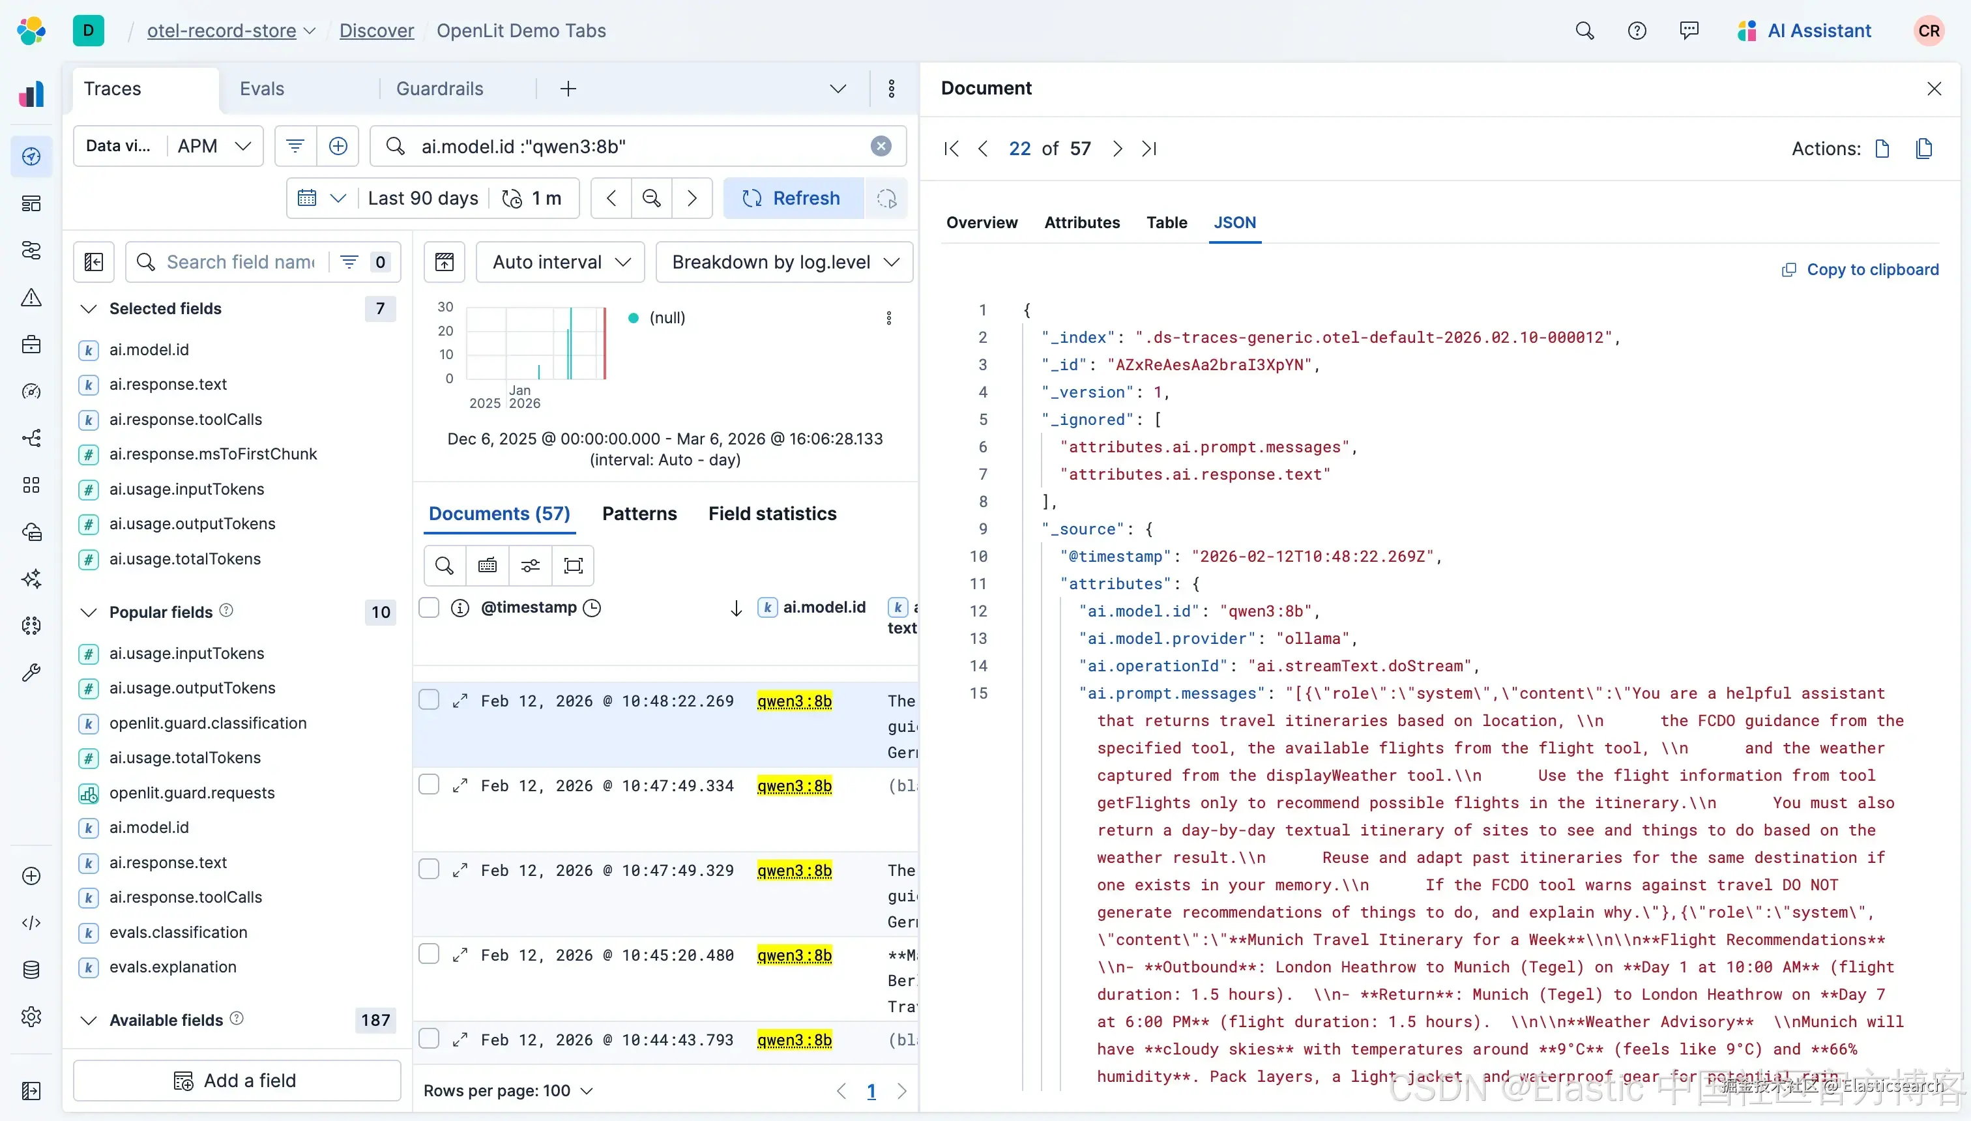Toggle full screen for the documents table

pyautogui.click(x=573, y=566)
